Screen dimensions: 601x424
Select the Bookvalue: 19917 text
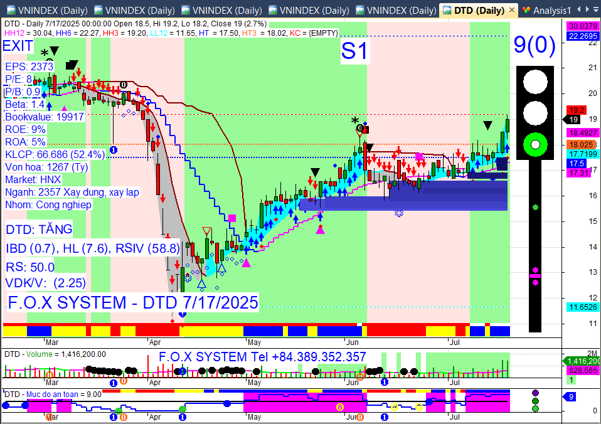pos(45,117)
